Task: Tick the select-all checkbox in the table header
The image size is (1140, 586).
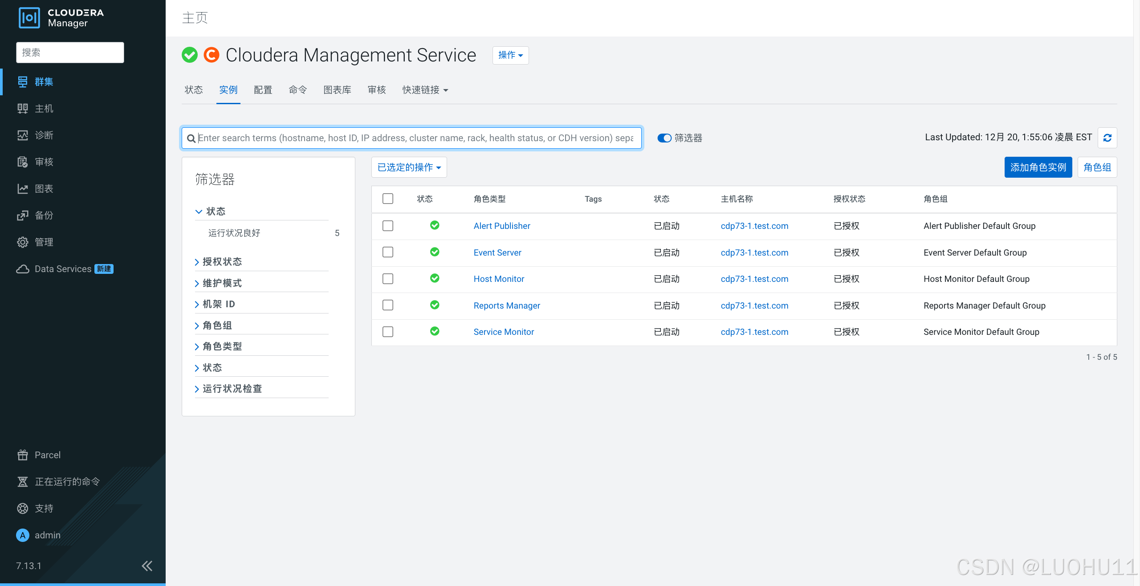Action: pyautogui.click(x=388, y=199)
